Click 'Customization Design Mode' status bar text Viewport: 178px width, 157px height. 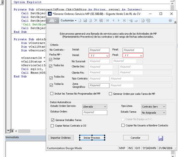tap(64, 148)
